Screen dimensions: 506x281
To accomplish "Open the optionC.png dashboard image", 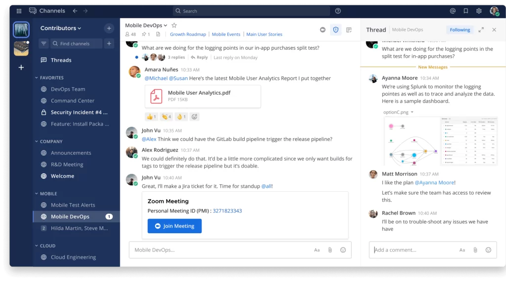I will [440, 141].
